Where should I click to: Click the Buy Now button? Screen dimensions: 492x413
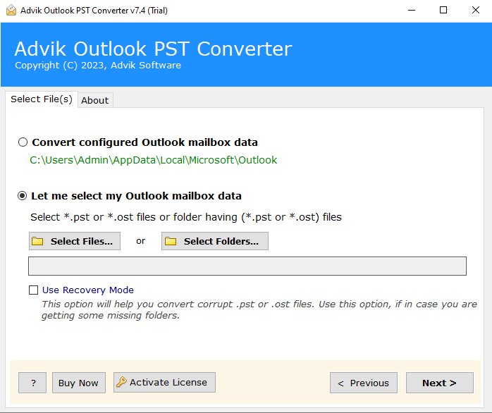(79, 383)
